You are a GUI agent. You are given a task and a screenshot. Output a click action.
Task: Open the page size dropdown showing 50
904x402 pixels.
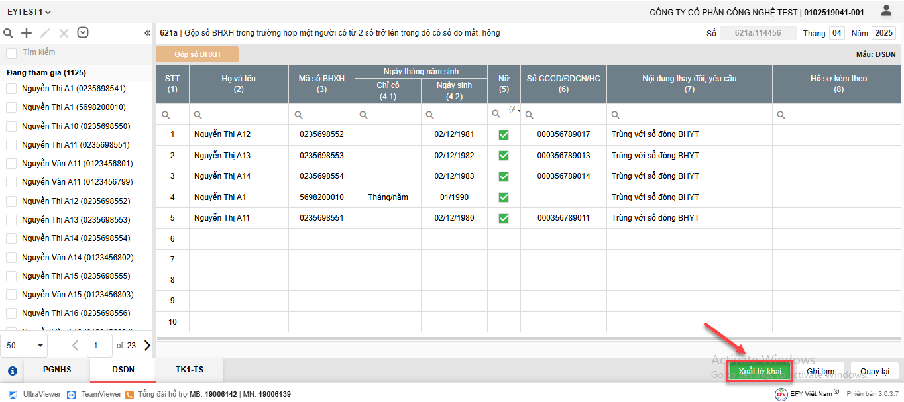27,345
